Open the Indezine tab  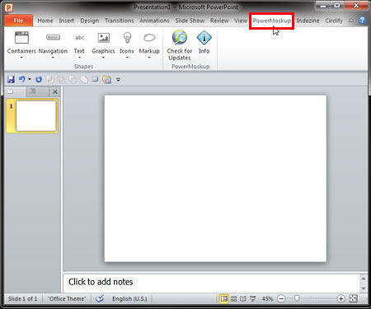point(308,21)
